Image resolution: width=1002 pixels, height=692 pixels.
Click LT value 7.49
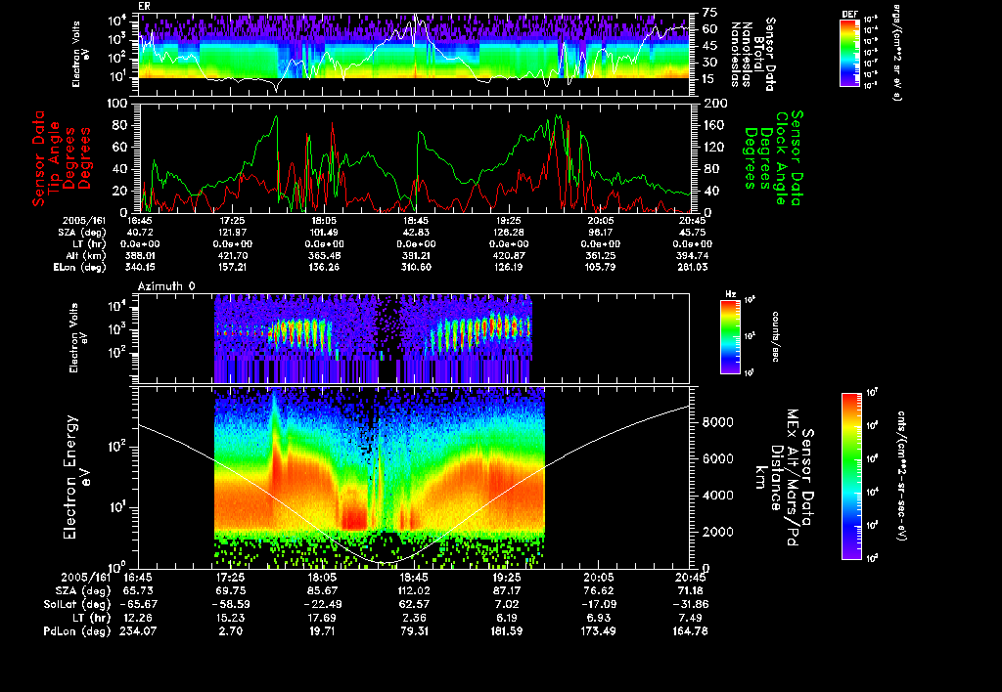coord(690,618)
